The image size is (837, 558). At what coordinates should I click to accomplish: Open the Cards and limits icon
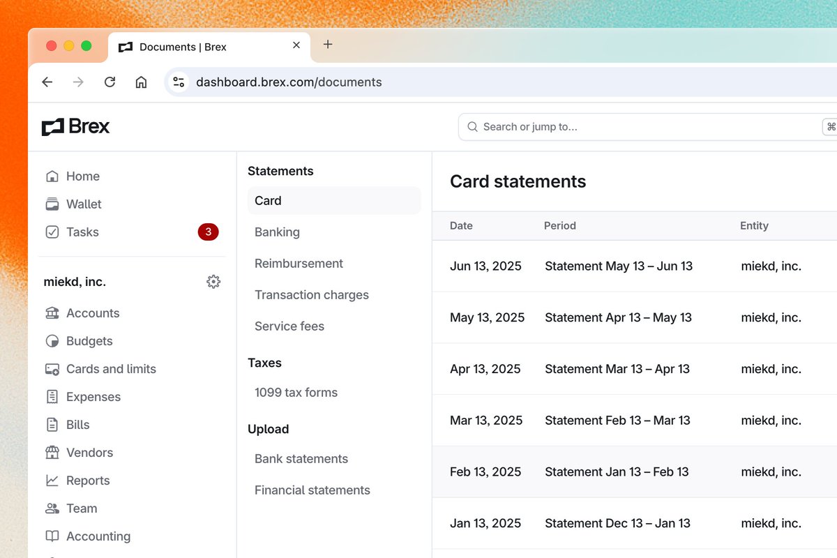52,369
